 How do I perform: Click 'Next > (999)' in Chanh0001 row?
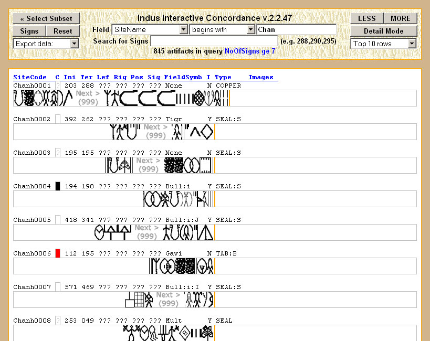click(x=88, y=98)
